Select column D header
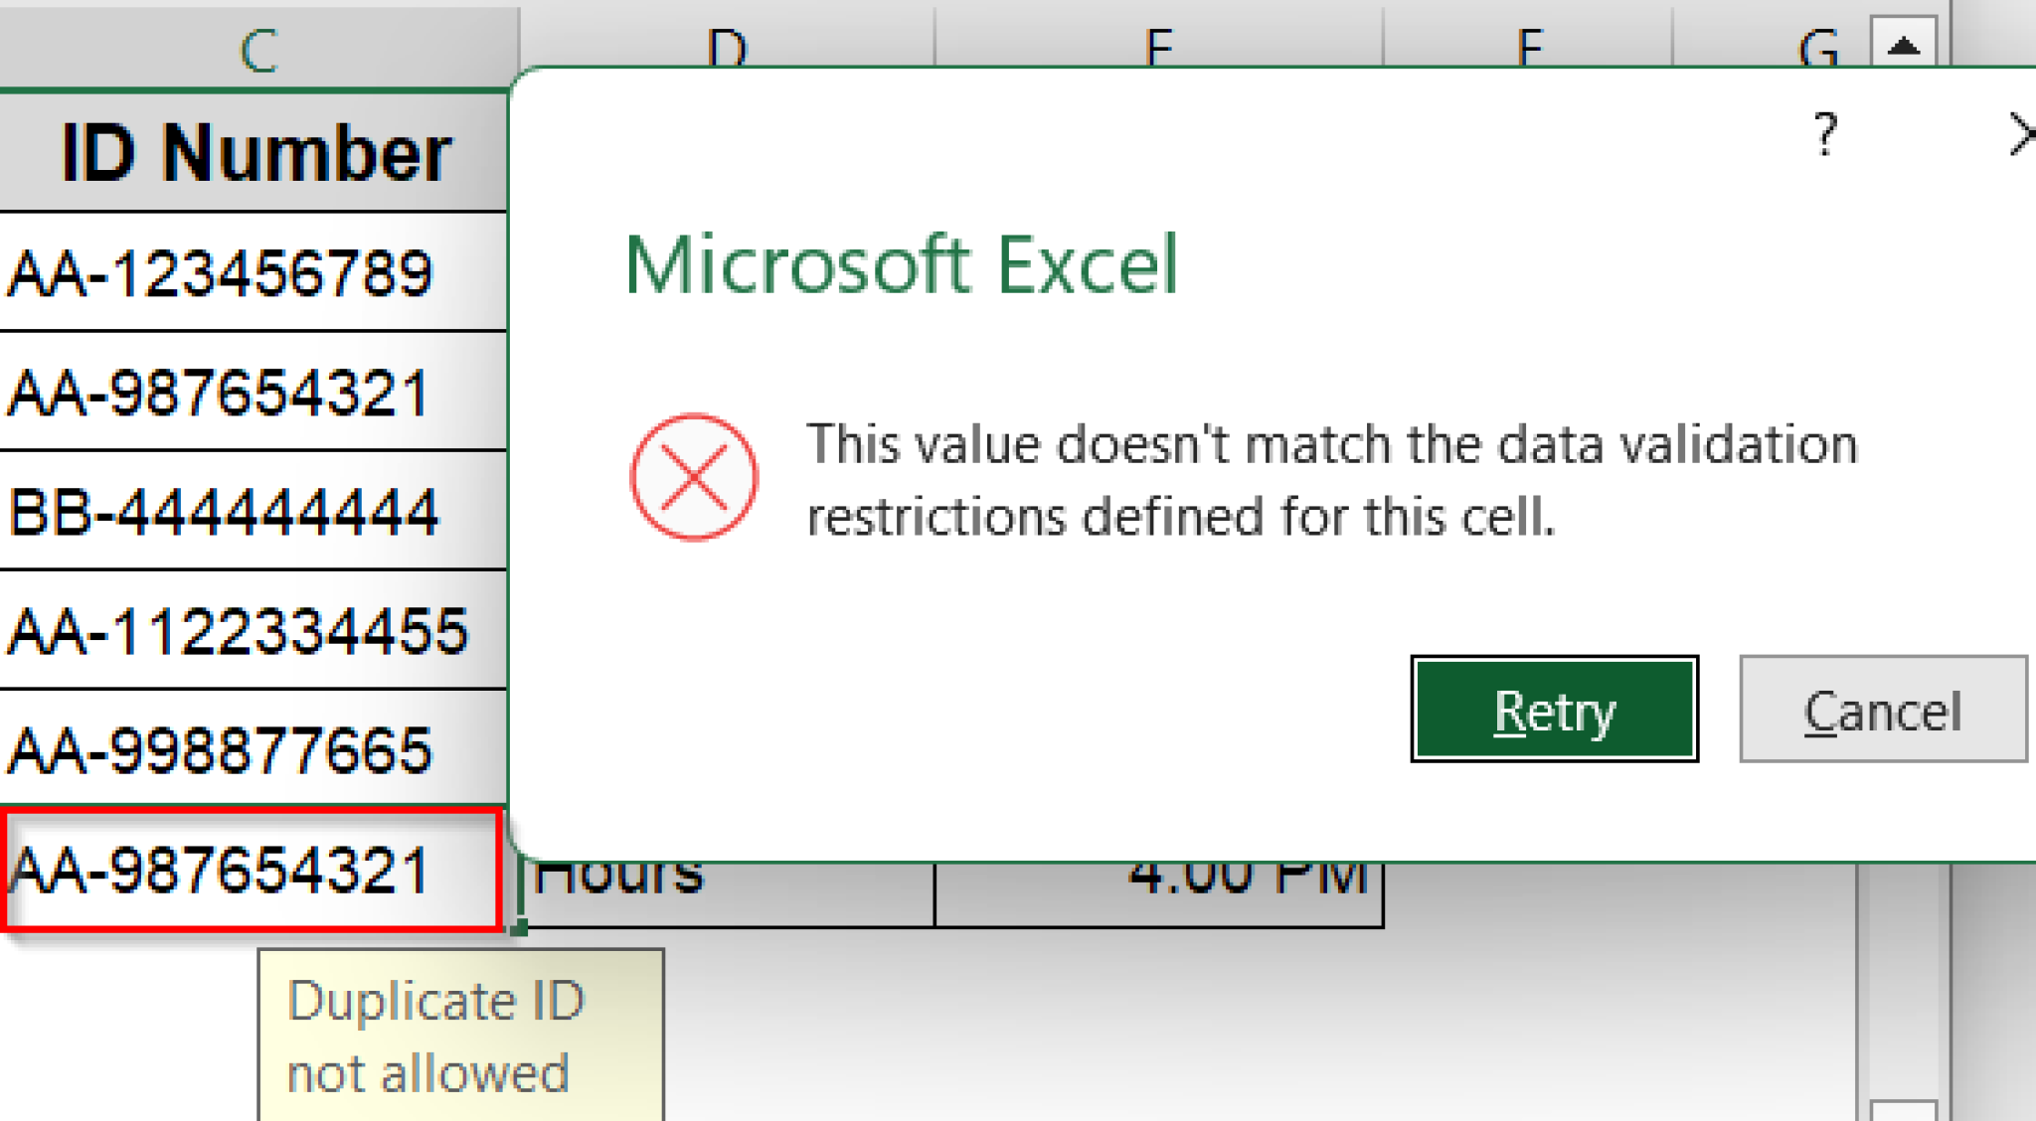This screenshot has height=1121, width=2036. [726, 45]
